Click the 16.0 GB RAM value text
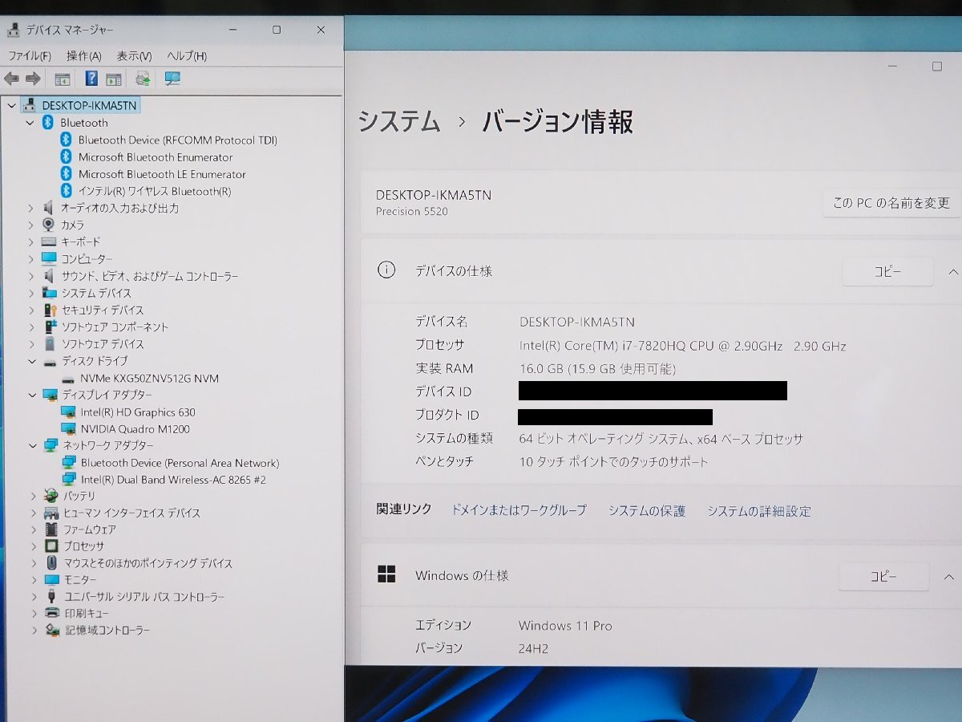 pos(598,369)
